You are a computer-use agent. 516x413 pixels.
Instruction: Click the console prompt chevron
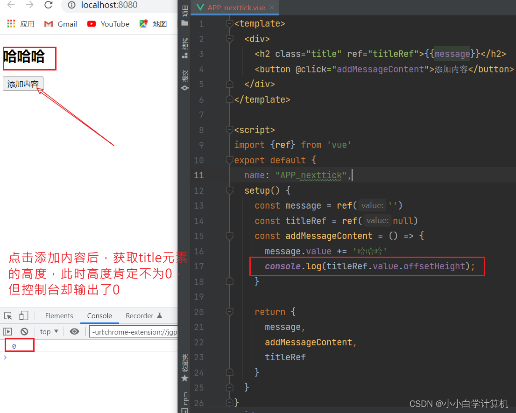tap(5, 357)
